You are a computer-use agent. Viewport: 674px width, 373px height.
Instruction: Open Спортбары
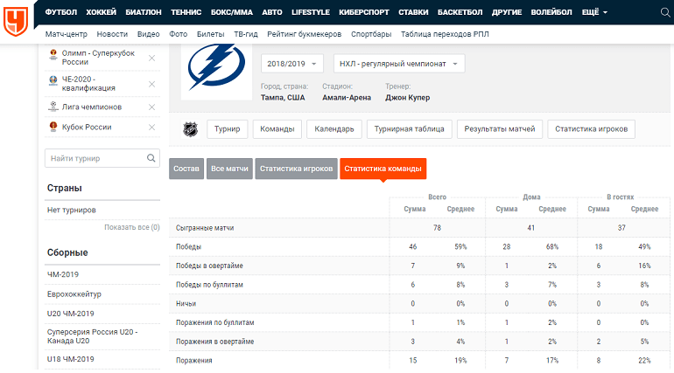[371, 34]
